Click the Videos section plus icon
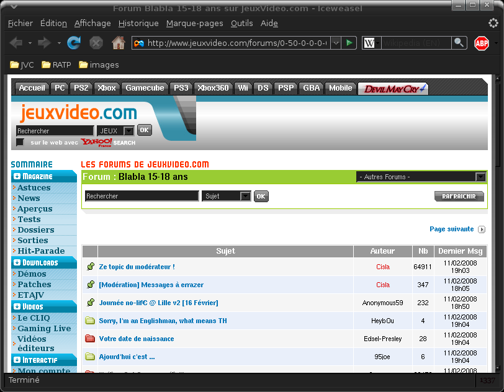Viewport: 504px width, 392px height. pyautogui.click(x=17, y=306)
